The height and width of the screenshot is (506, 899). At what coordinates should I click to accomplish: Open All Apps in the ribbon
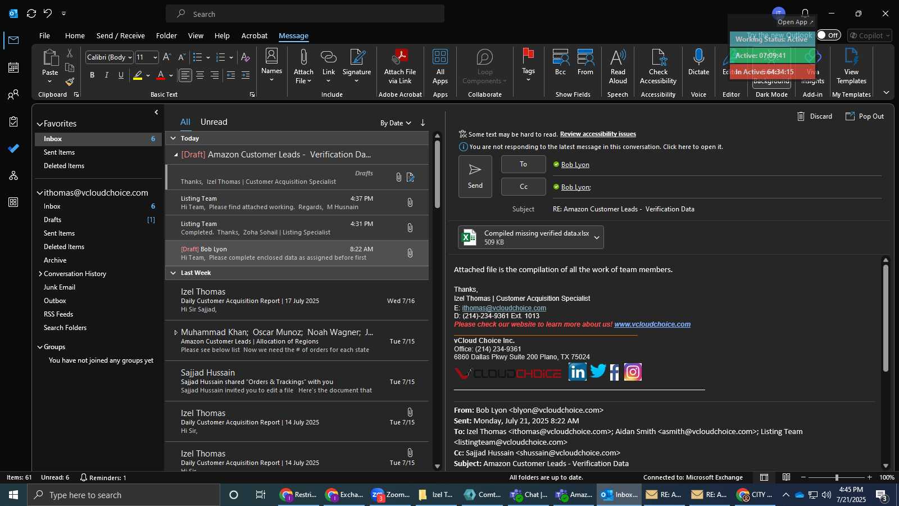coord(441,66)
